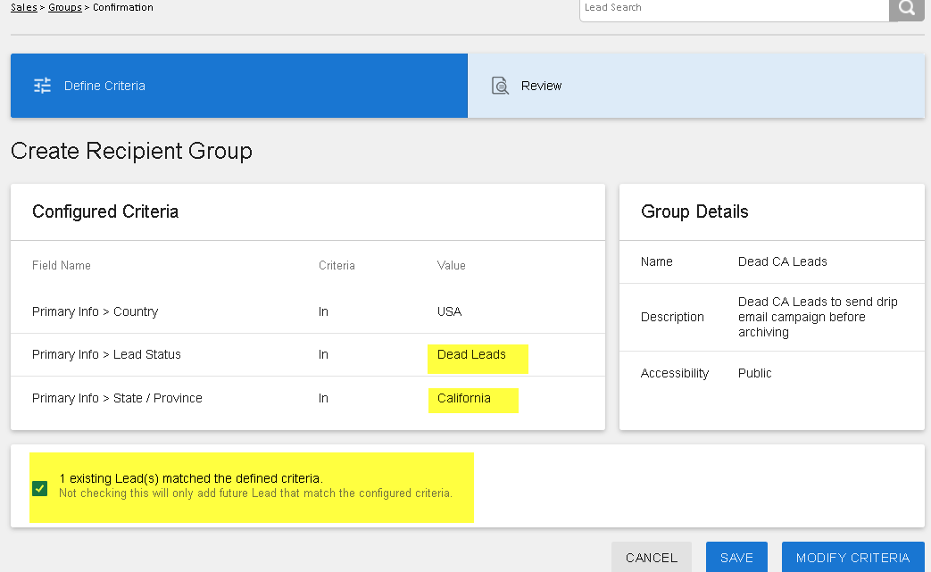The height and width of the screenshot is (572, 931).
Task: Click the magnifying glass search icon
Action: click(906, 9)
